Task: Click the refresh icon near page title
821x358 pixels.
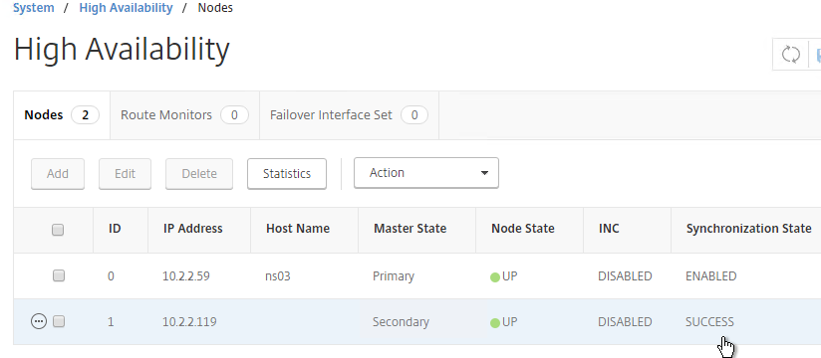Action: 791,55
